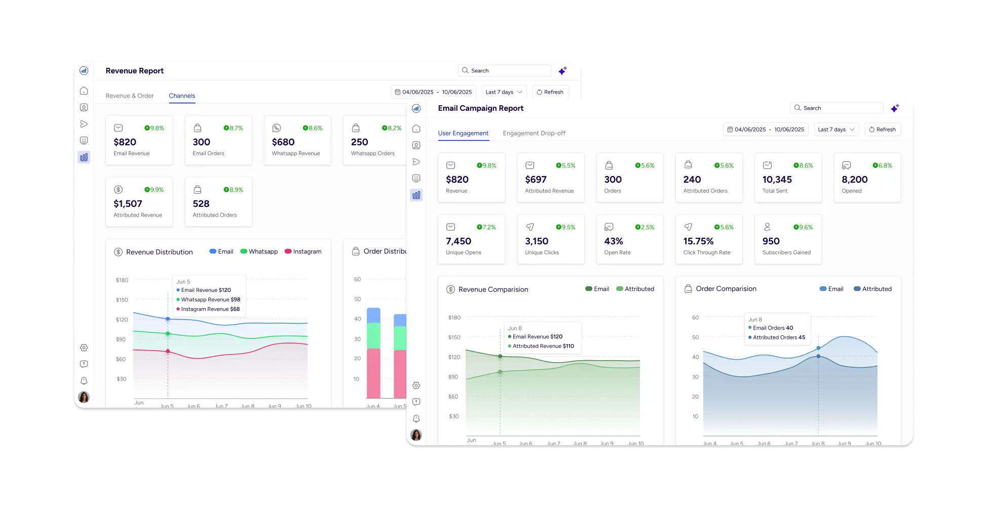987x520 pixels.
Task: Expand Last 7 days dropdown in Revenue Report
Action: [x=504, y=92]
